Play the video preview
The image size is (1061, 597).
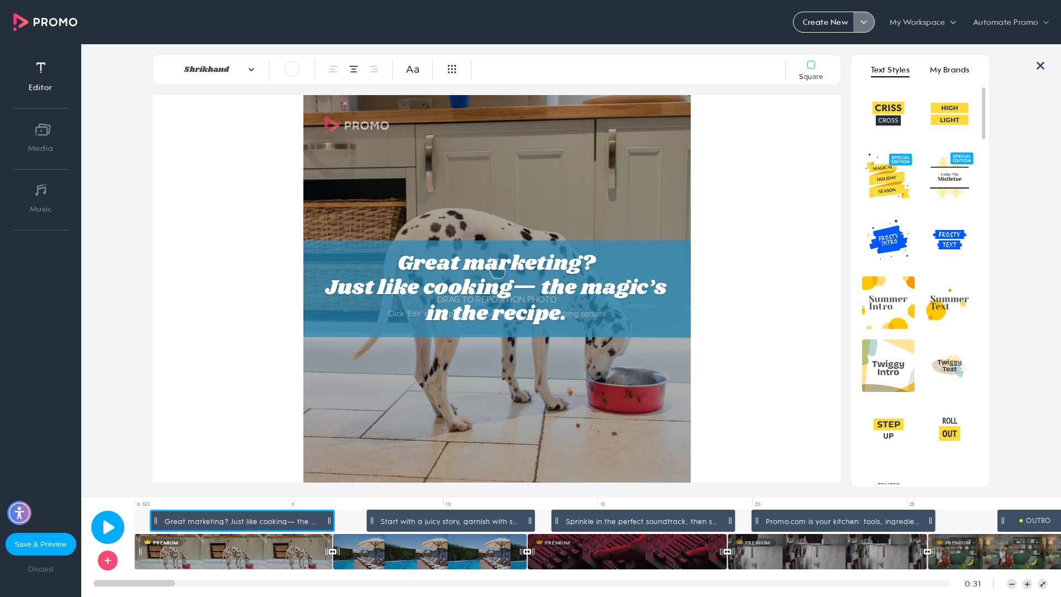point(108,527)
